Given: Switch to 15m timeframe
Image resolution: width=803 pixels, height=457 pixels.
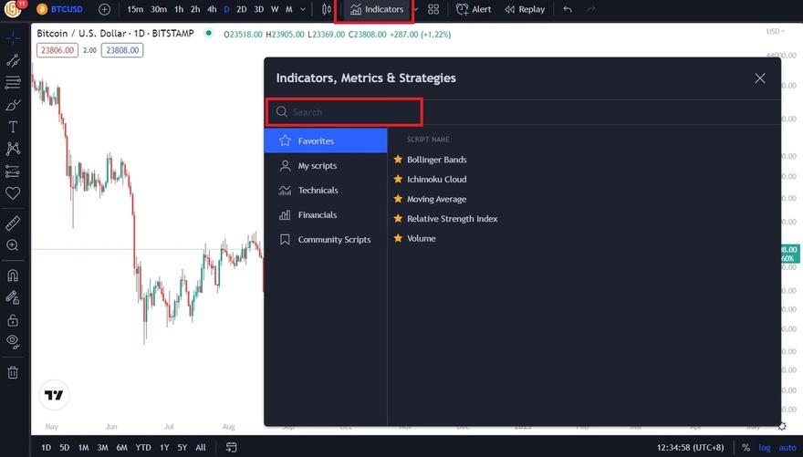Looking at the screenshot, I should 135,9.
